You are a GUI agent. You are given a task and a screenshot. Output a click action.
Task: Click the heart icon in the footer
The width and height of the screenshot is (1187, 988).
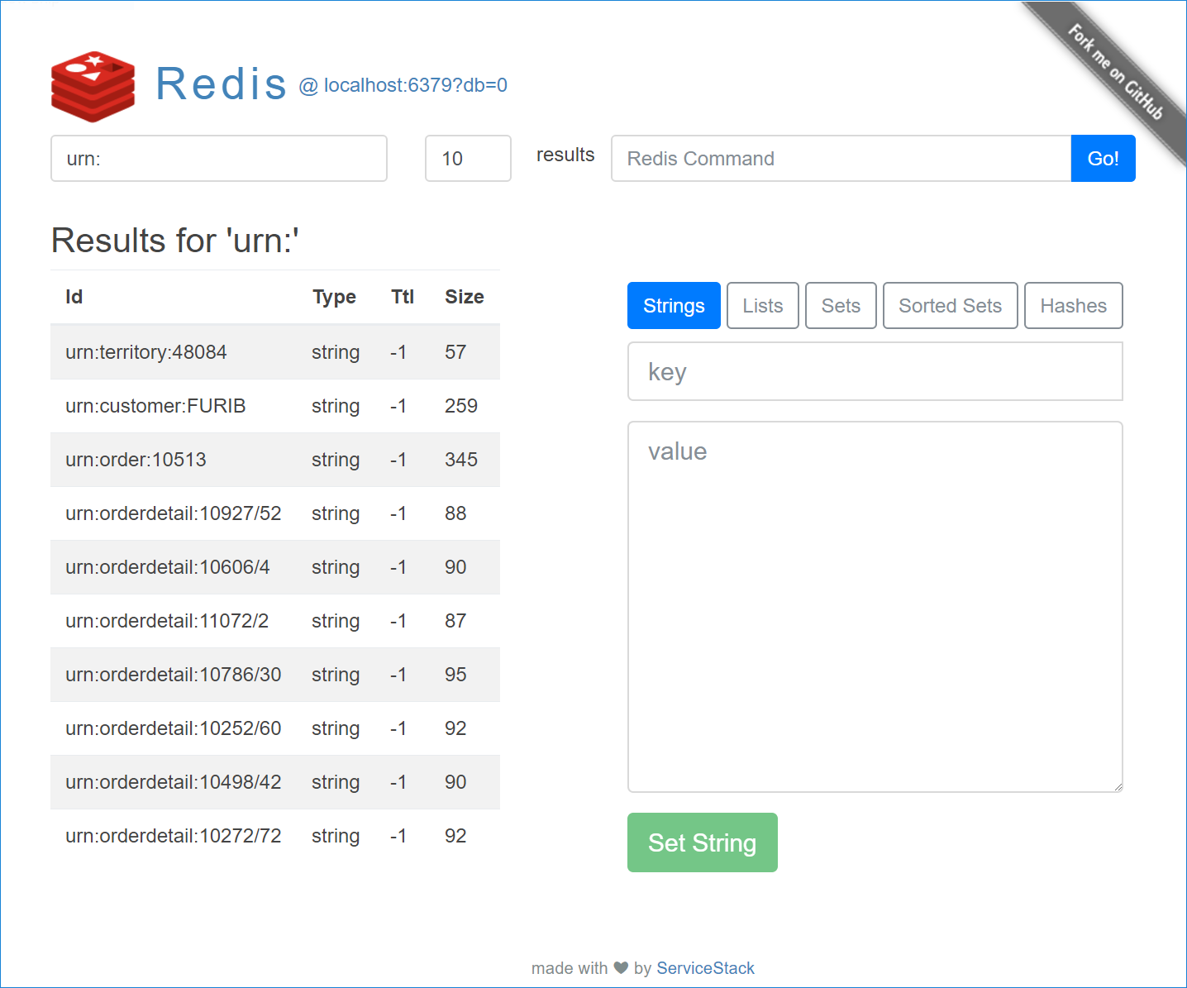pyautogui.click(x=621, y=967)
